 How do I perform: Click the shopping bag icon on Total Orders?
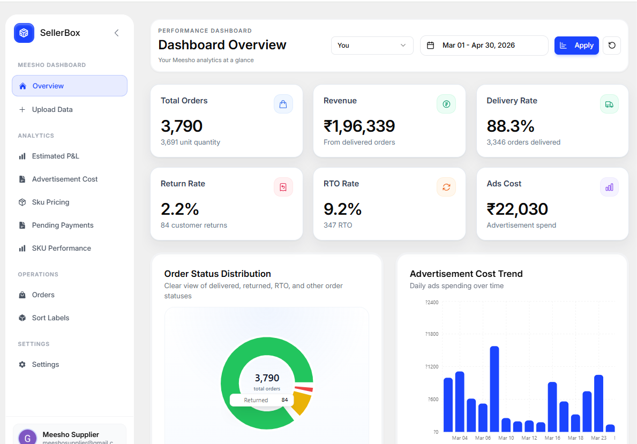click(x=283, y=104)
